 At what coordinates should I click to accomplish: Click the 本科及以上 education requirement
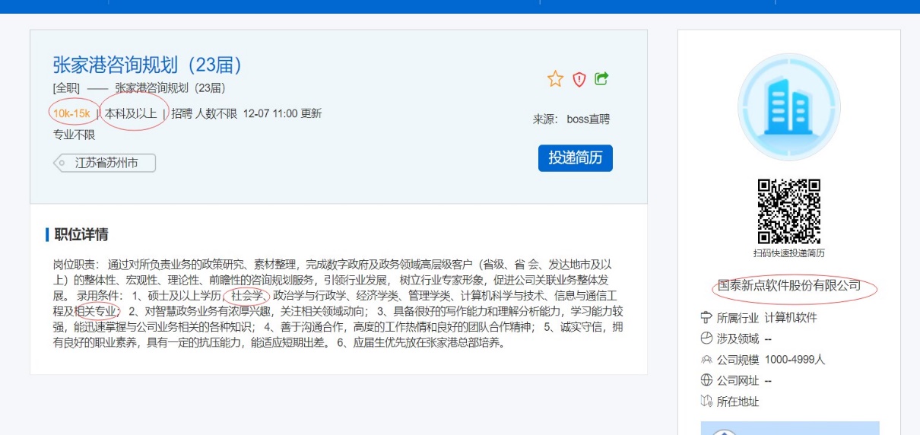click(x=131, y=114)
